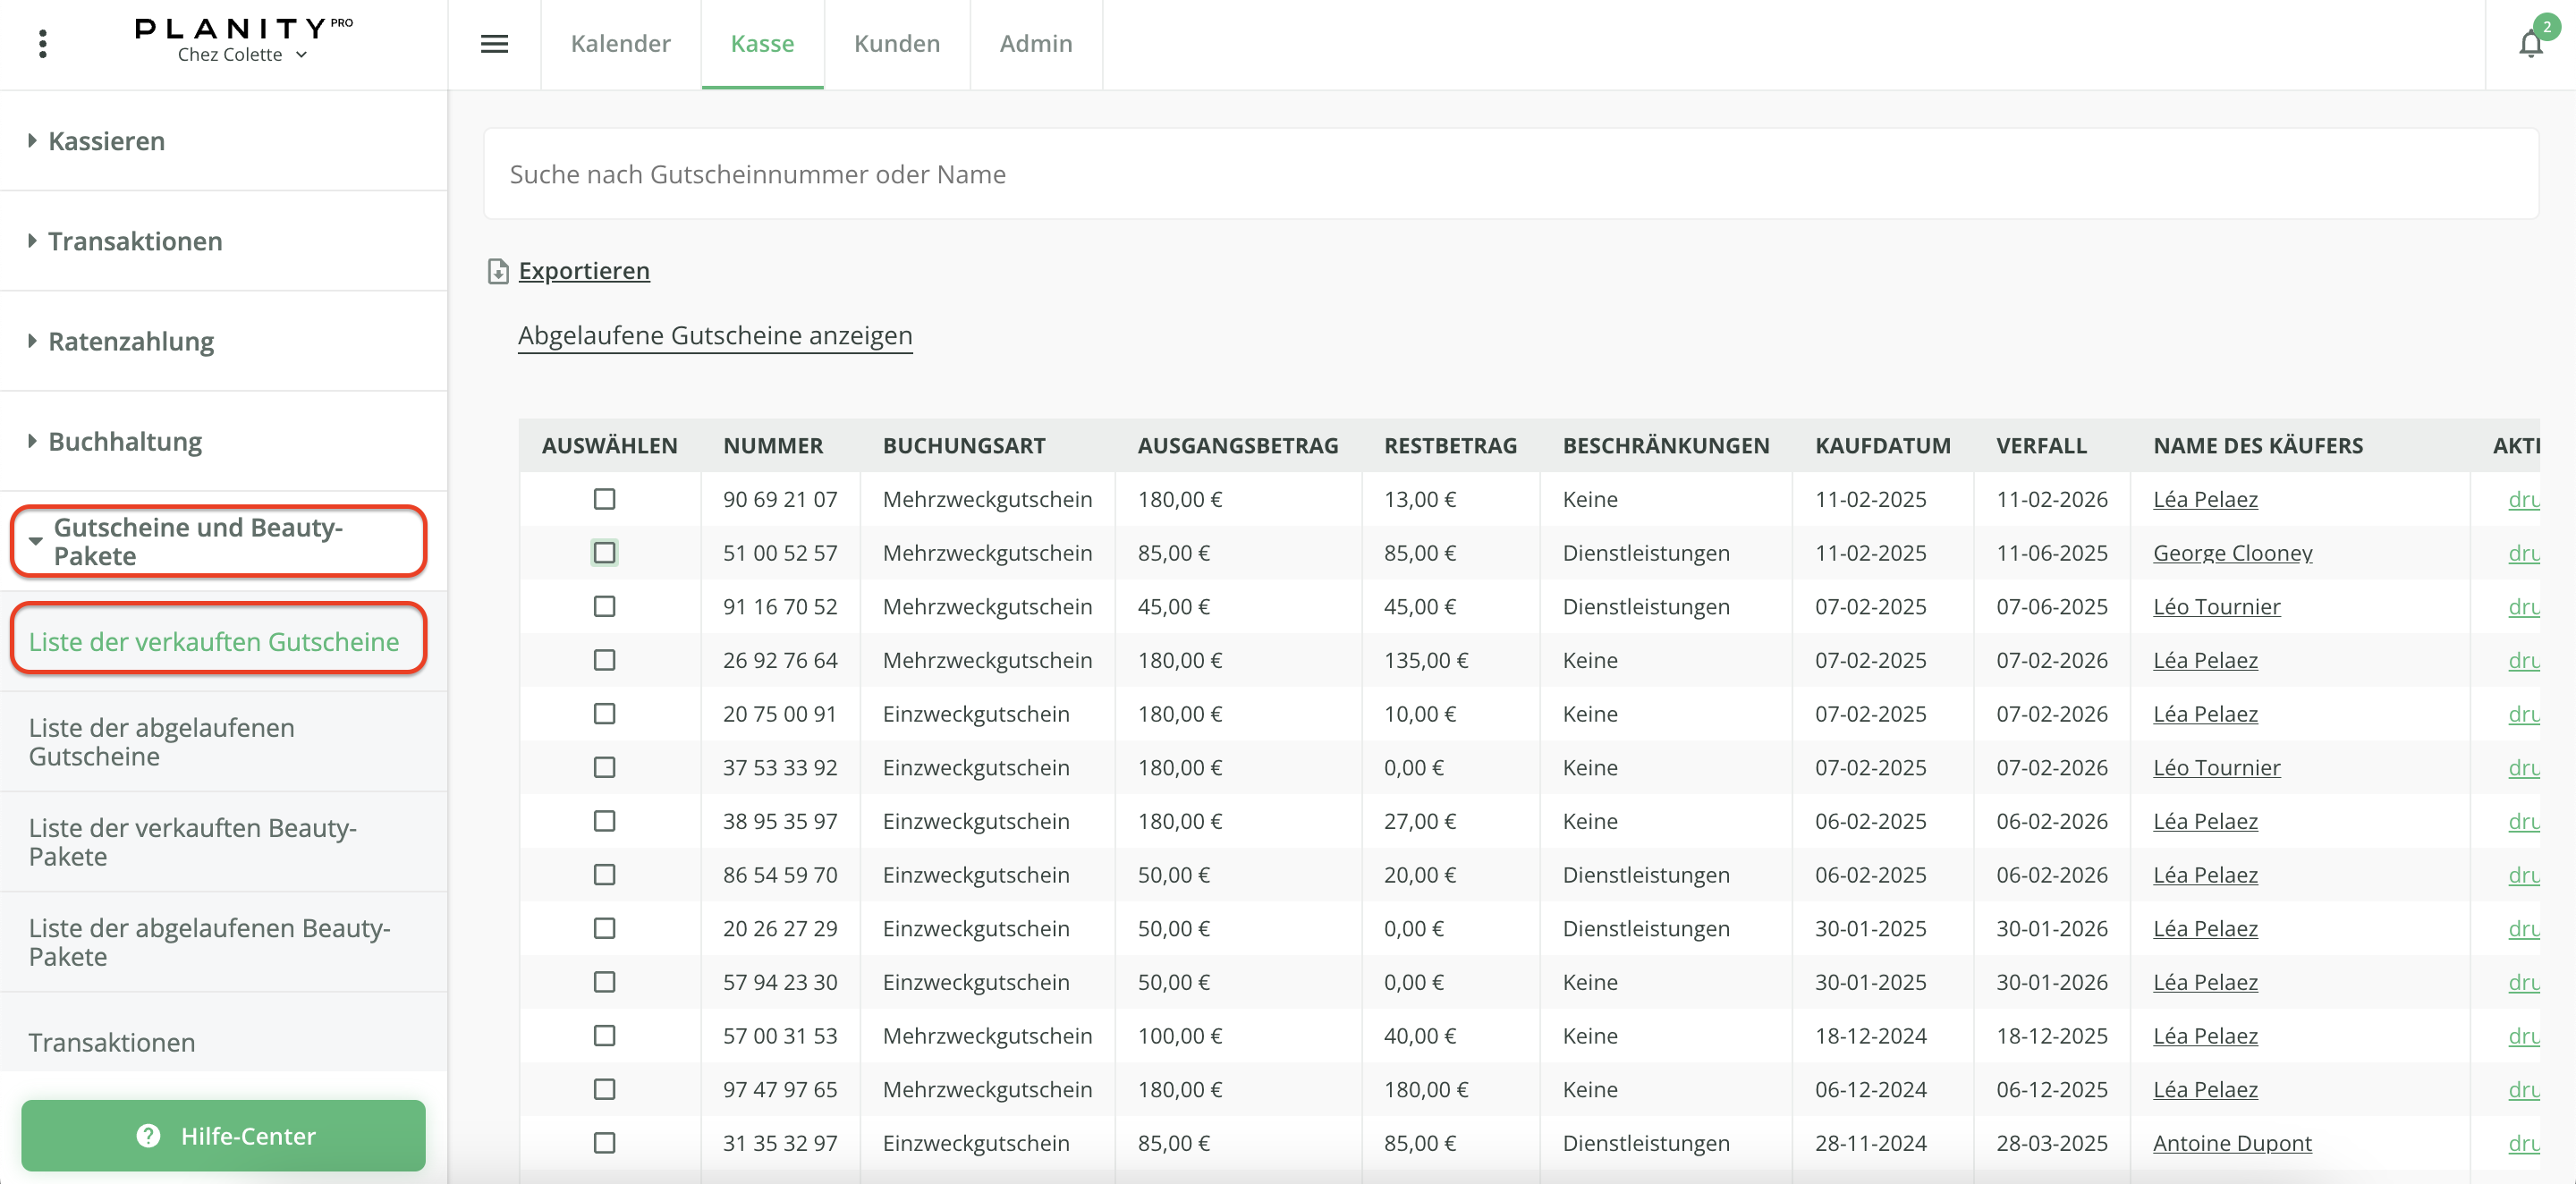
Task: Open Liste der verkauften Beauty-Pakete
Action: click(x=192, y=841)
